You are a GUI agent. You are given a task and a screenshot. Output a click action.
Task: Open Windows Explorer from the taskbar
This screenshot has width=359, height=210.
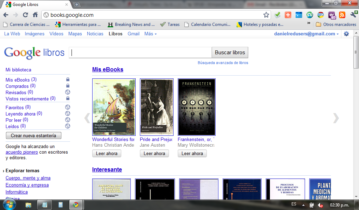point(28,205)
